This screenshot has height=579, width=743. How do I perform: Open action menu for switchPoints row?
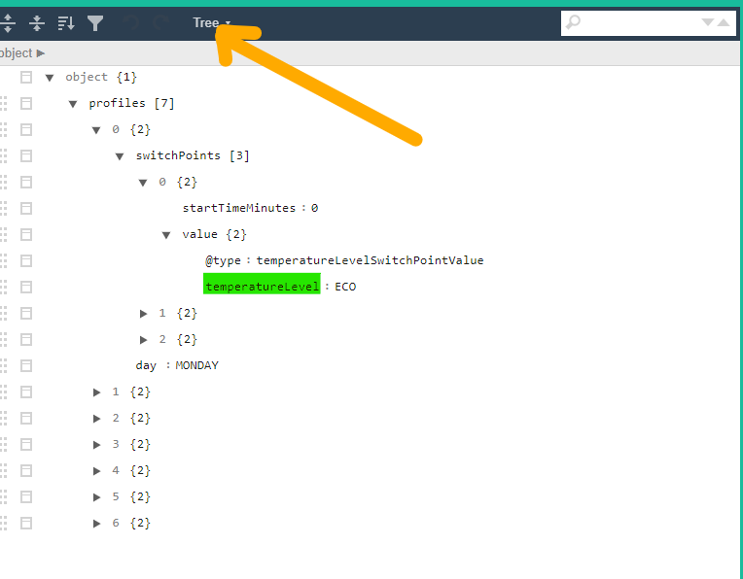(26, 155)
